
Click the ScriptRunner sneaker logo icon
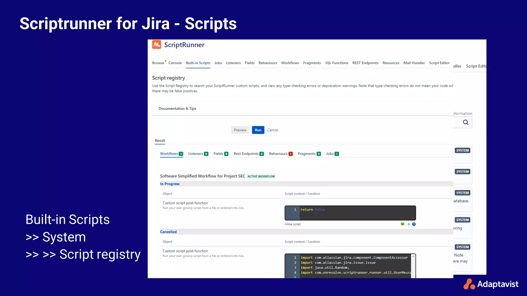pos(156,45)
